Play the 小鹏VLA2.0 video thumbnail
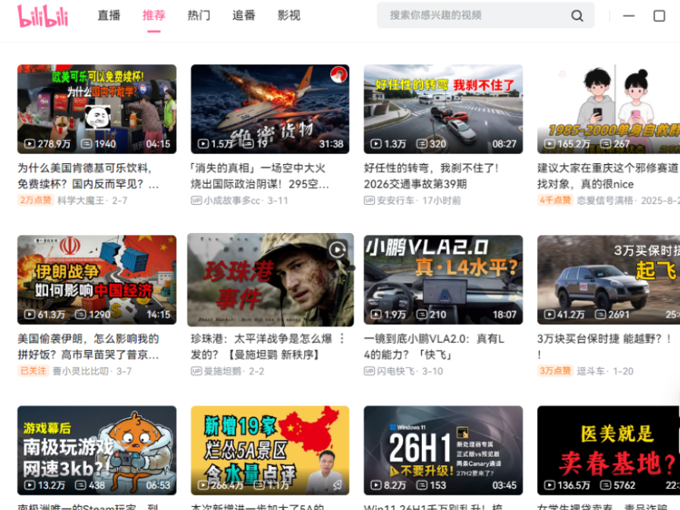 click(x=443, y=279)
